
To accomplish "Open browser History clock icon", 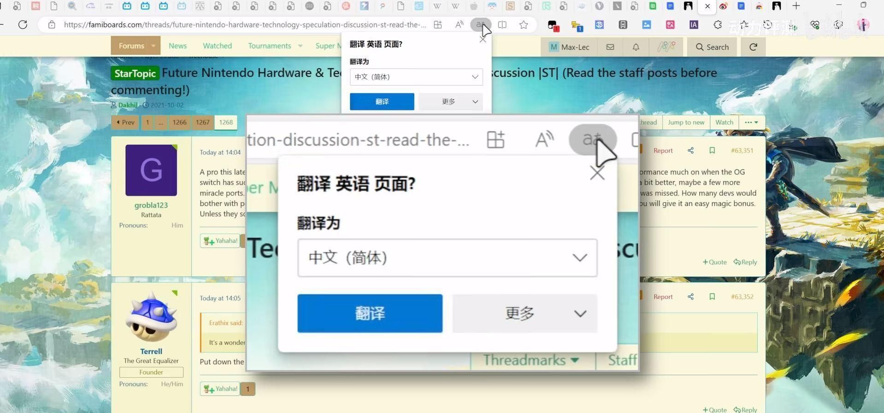I will pyautogui.click(x=767, y=25).
